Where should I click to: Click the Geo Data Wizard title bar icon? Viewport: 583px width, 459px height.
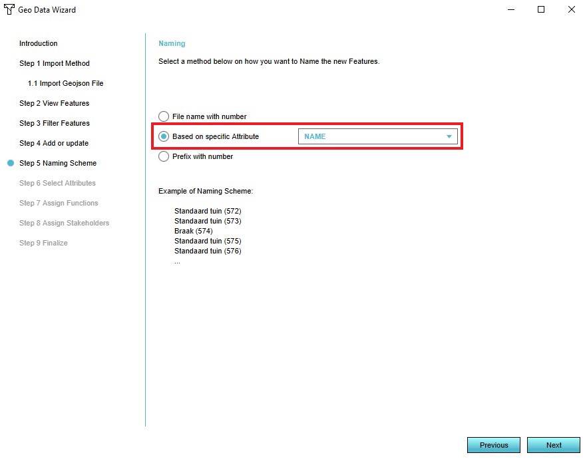coord(9,10)
